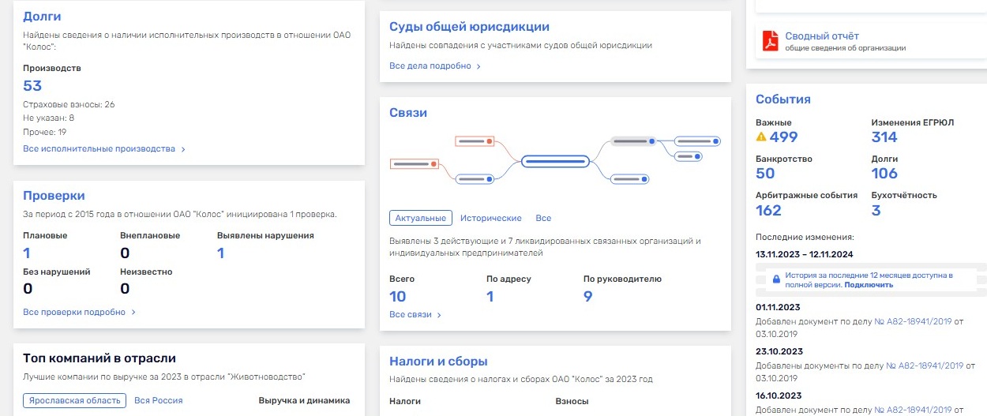Select the Актуальные tab in Связи
The height and width of the screenshot is (416, 987).
[x=420, y=218]
